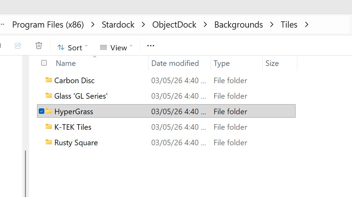Click the Share icon in toolbar
This screenshot has height=197, width=352.
18,46
